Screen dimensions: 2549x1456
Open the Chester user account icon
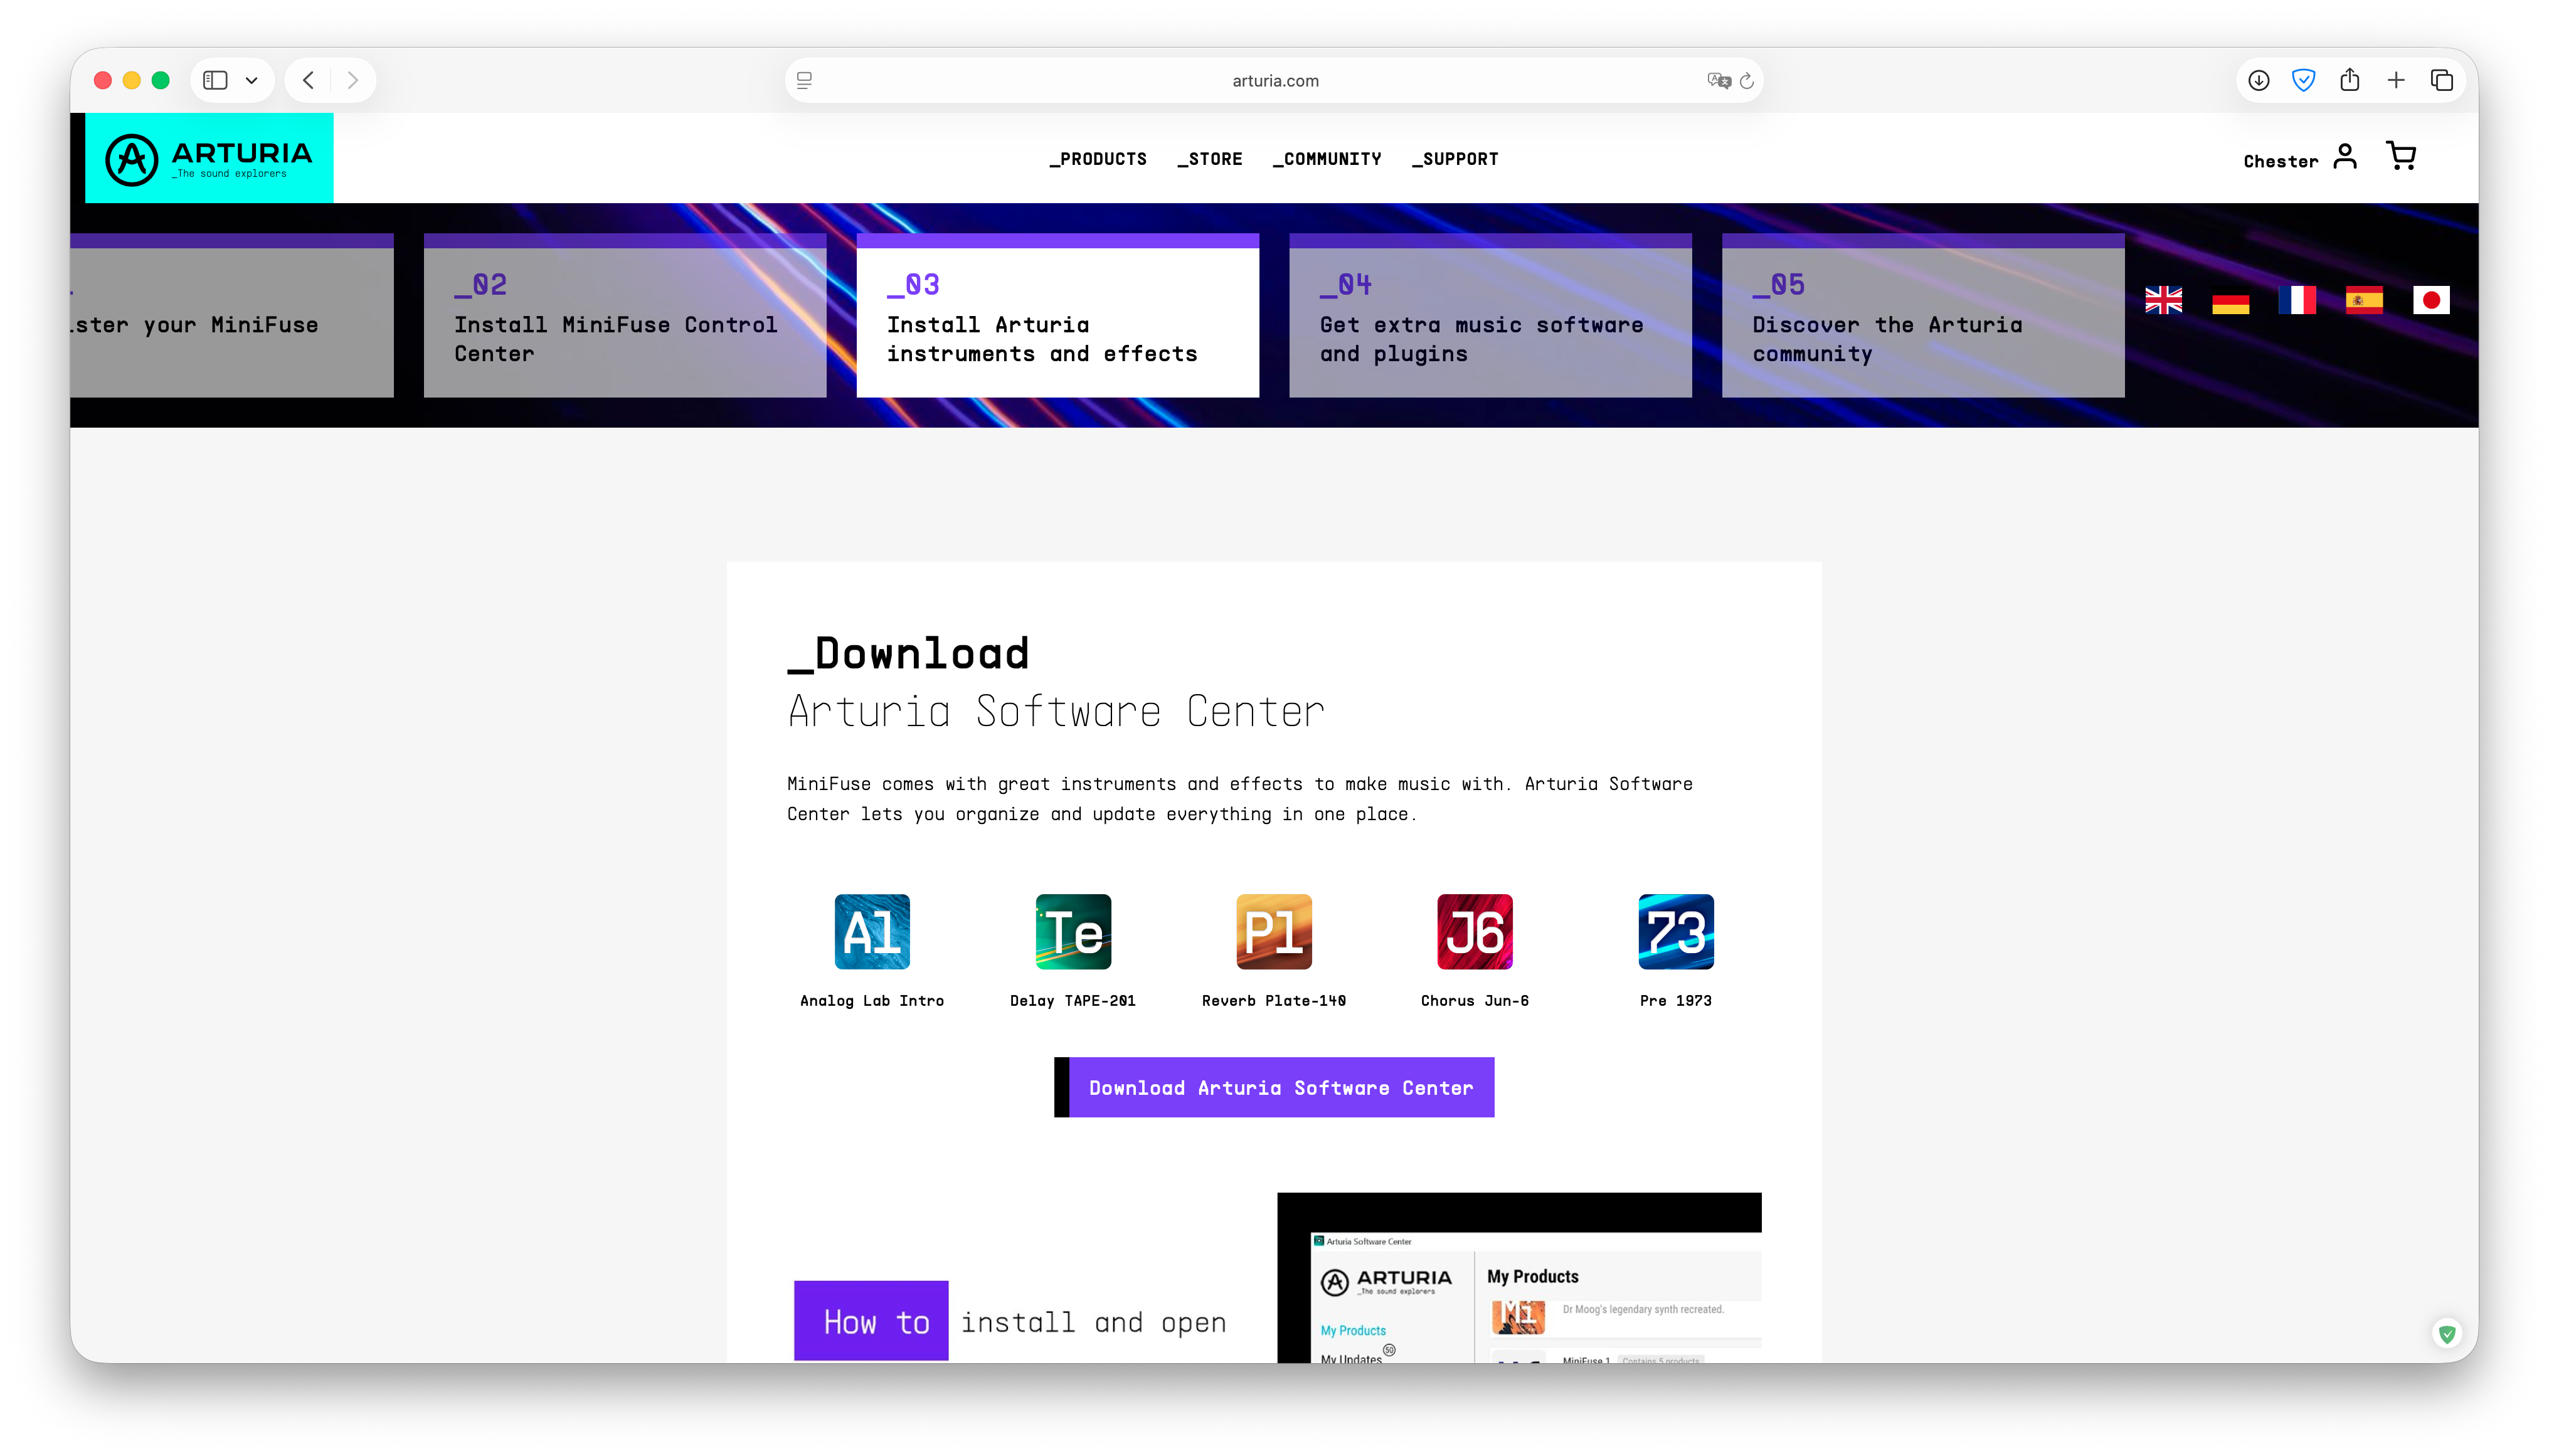pyautogui.click(x=2345, y=157)
